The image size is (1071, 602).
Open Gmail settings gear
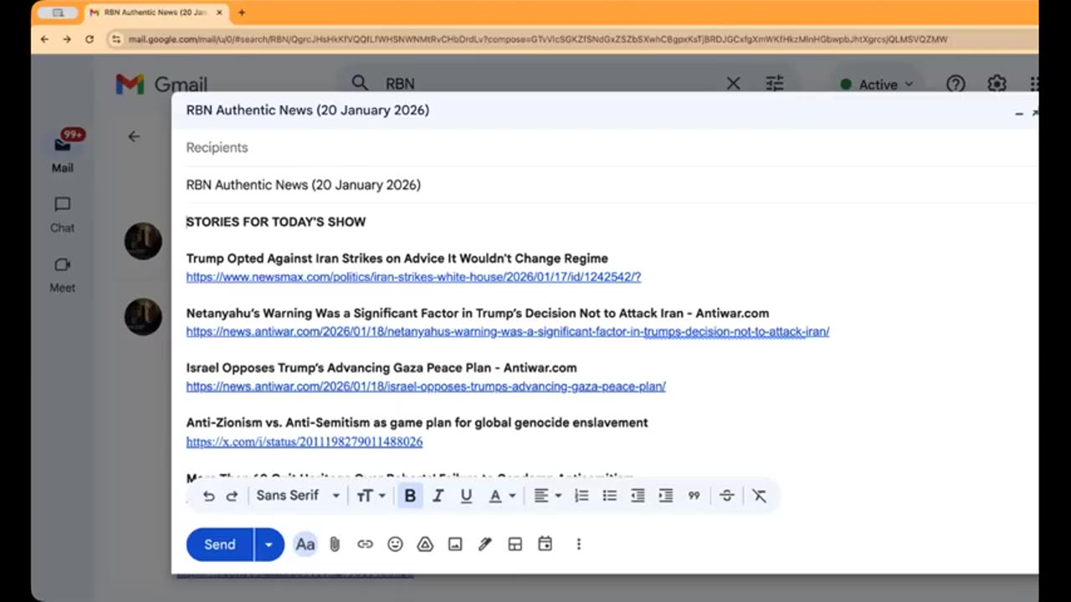click(x=997, y=84)
